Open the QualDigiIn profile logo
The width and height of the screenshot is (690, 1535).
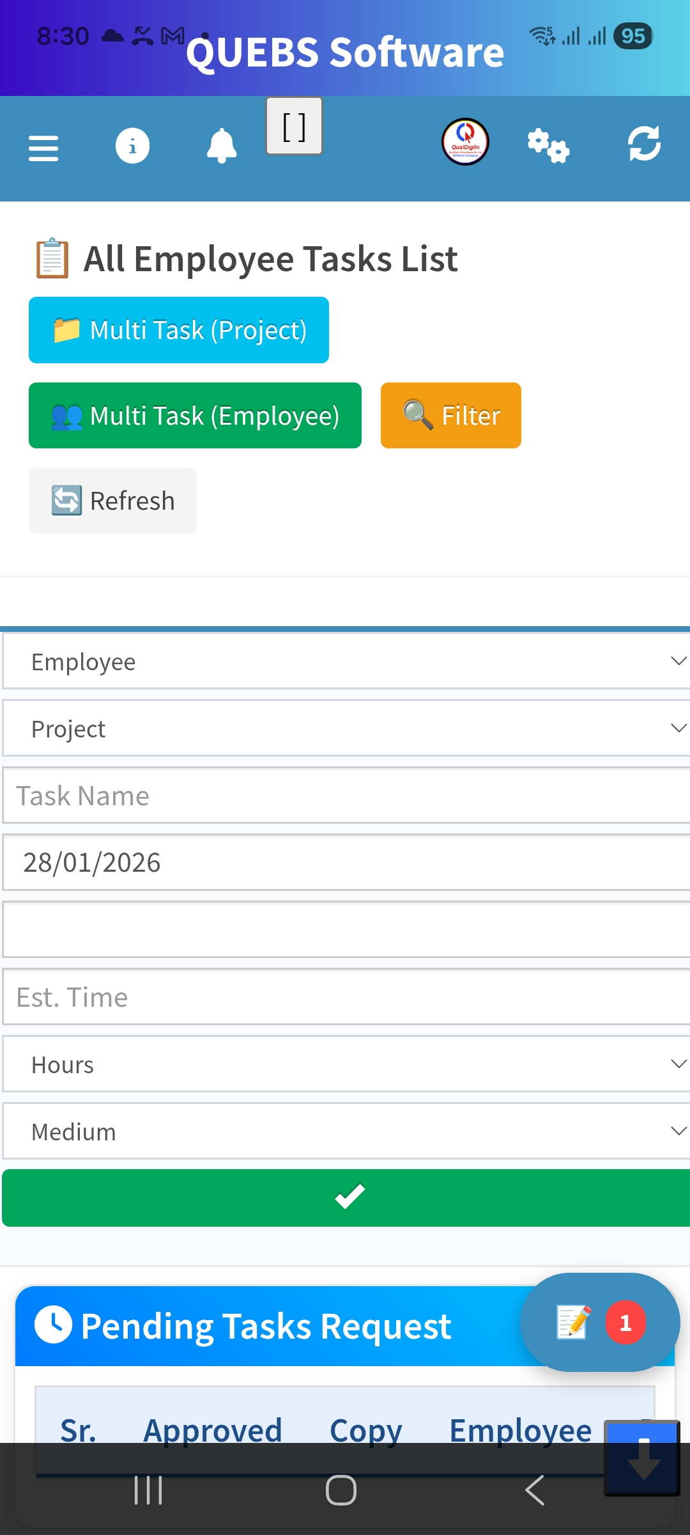(465, 142)
